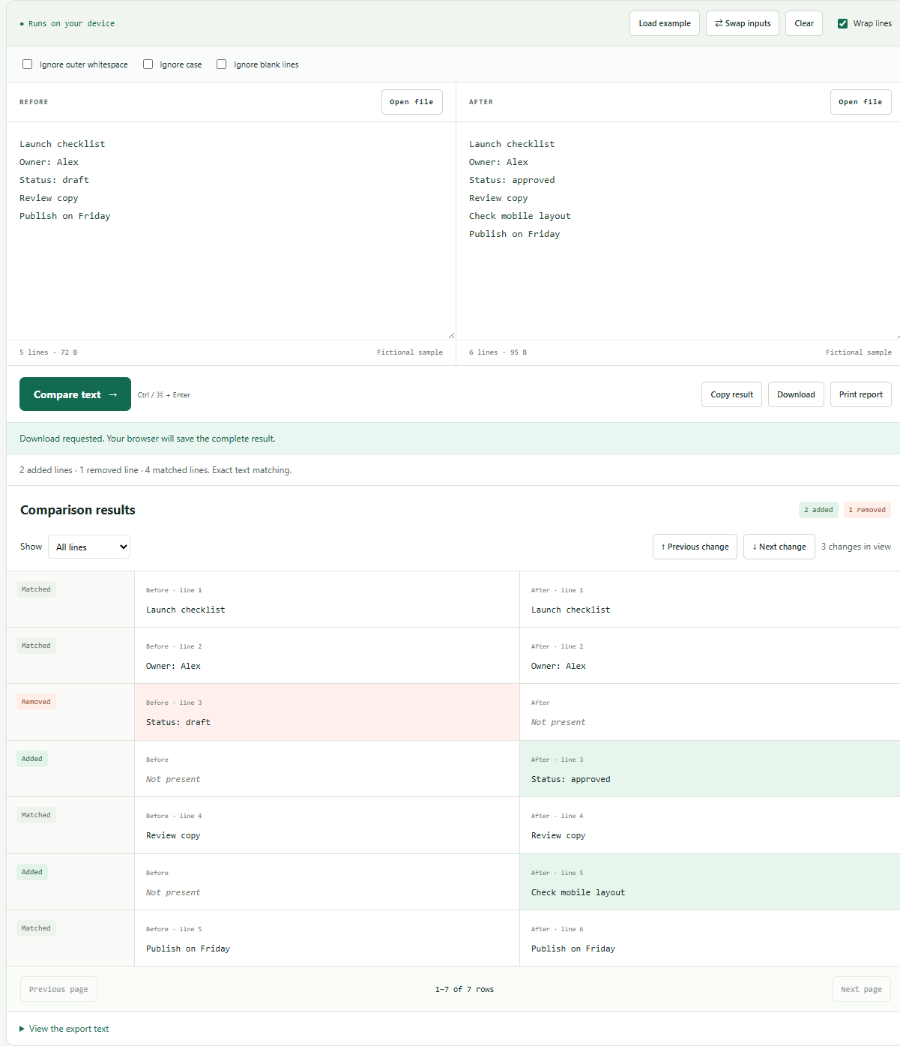Run Compare text

(75, 394)
